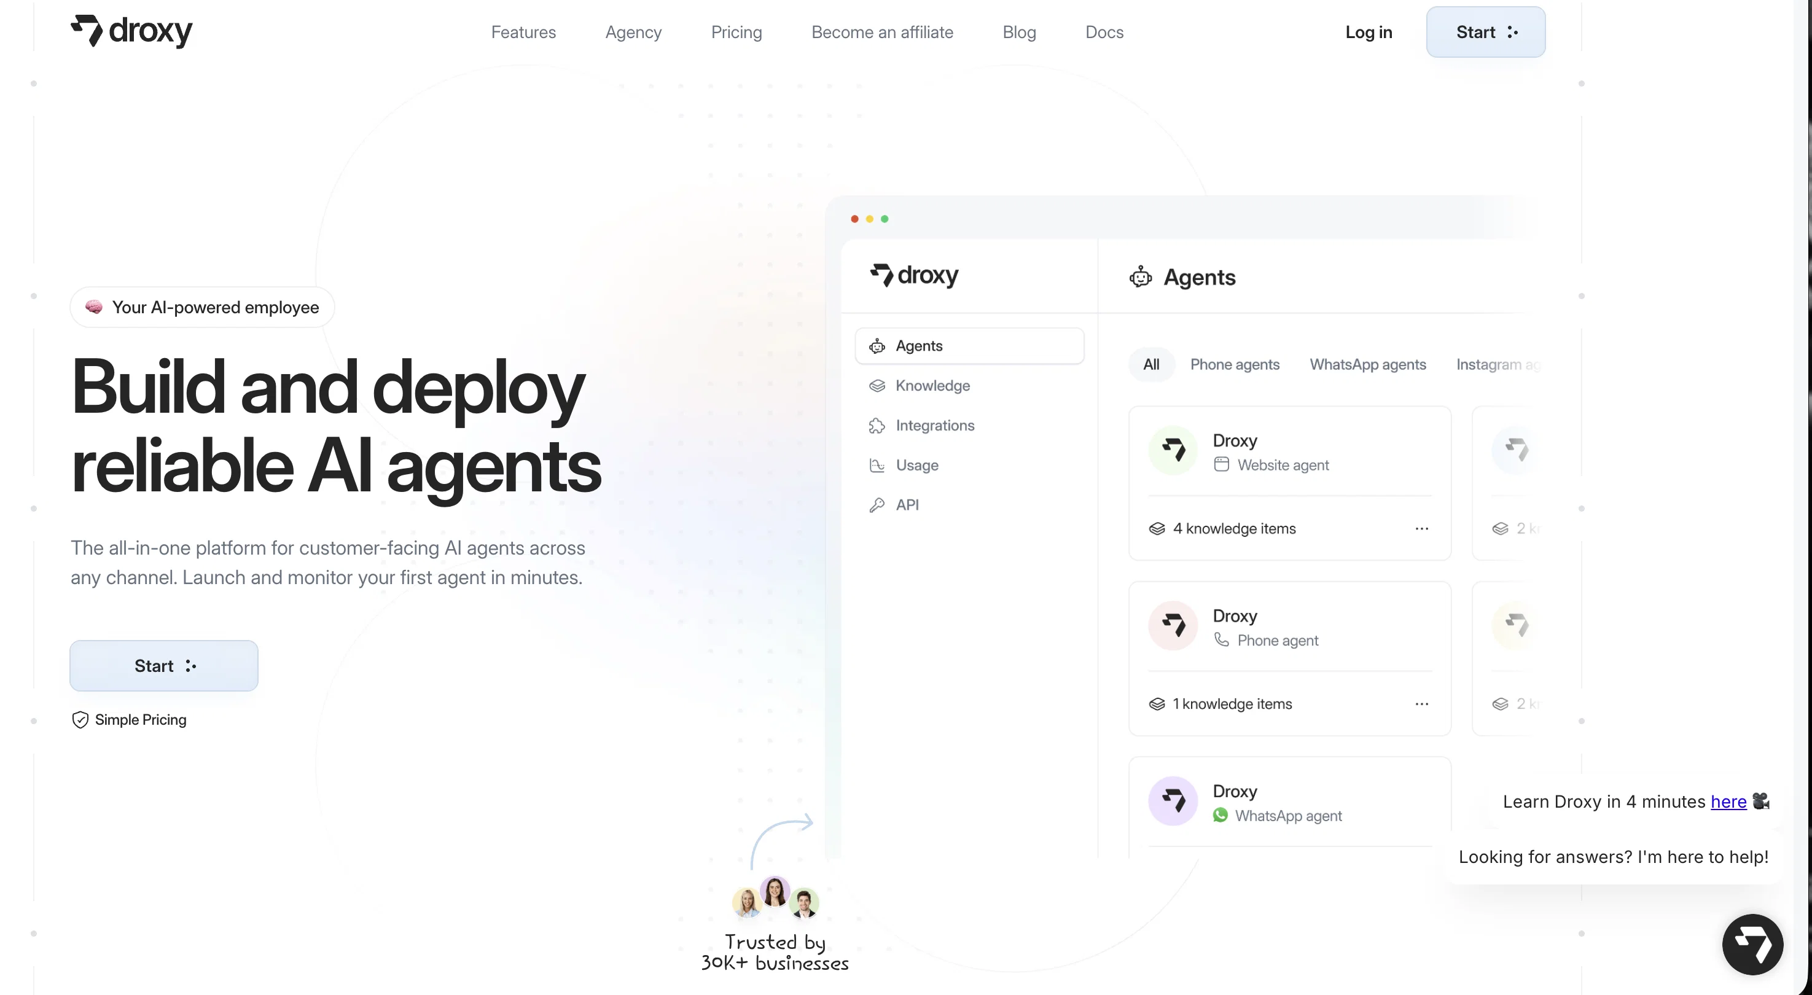The width and height of the screenshot is (1812, 995).
Task: Open the Blog from the navbar
Action: [x=1019, y=33]
